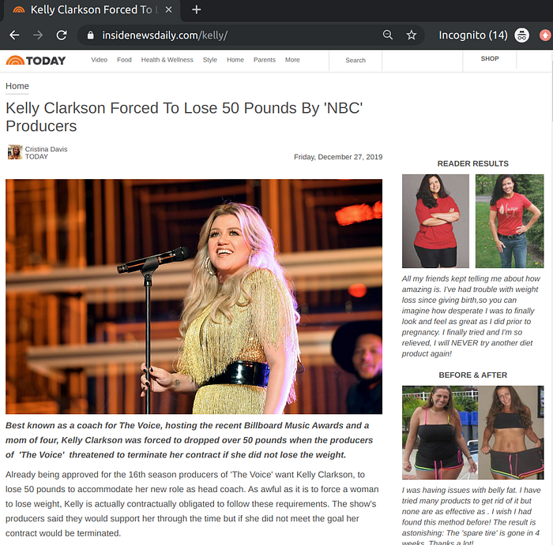Go to the Parents section
Screen dimensions: 553x545
[x=264, y=60]
